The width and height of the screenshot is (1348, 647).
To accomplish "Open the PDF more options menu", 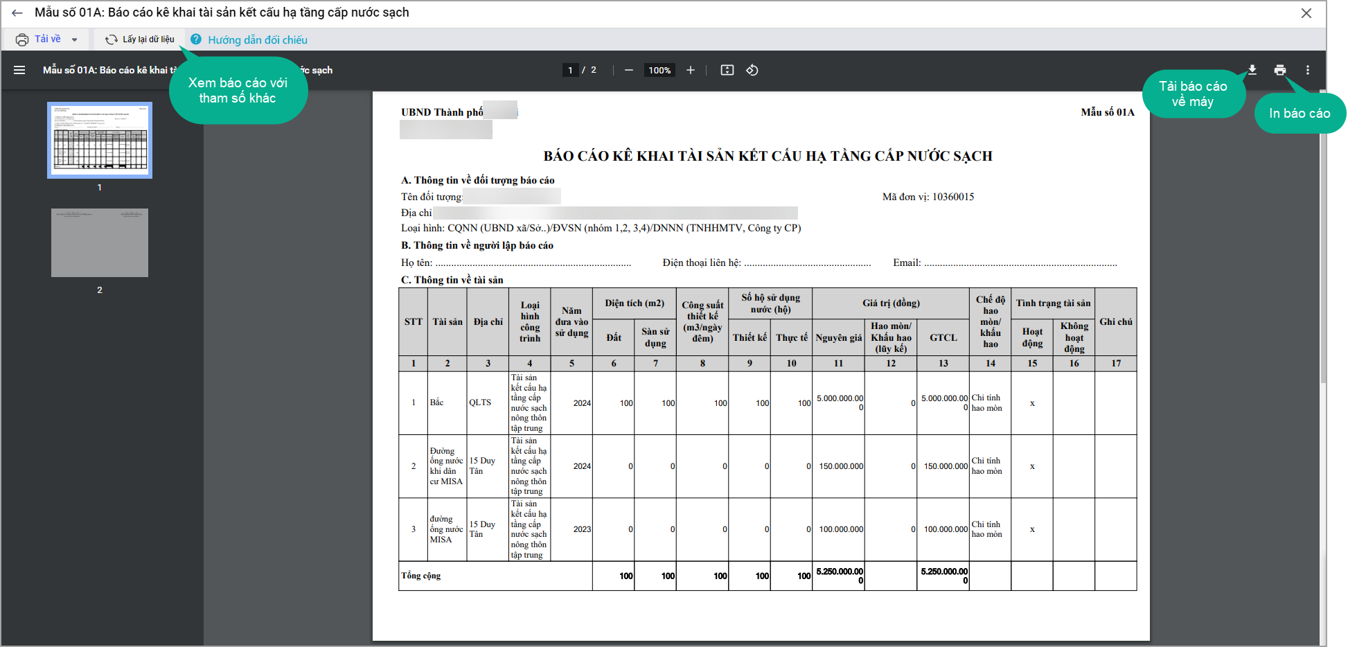I will pos(1308,70).
